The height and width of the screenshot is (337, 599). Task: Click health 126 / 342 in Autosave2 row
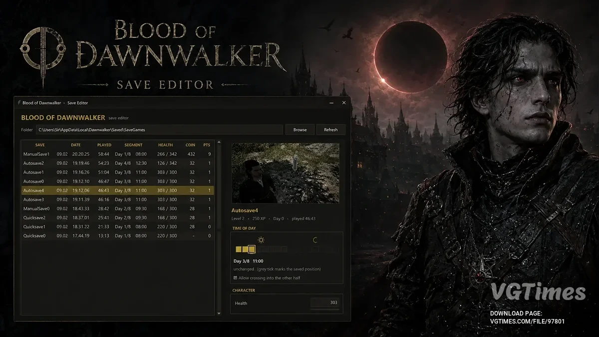(167, 163)
